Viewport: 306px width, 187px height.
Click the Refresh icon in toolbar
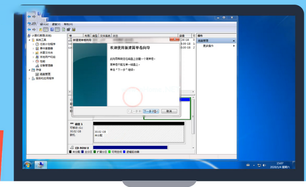[64, 30]
